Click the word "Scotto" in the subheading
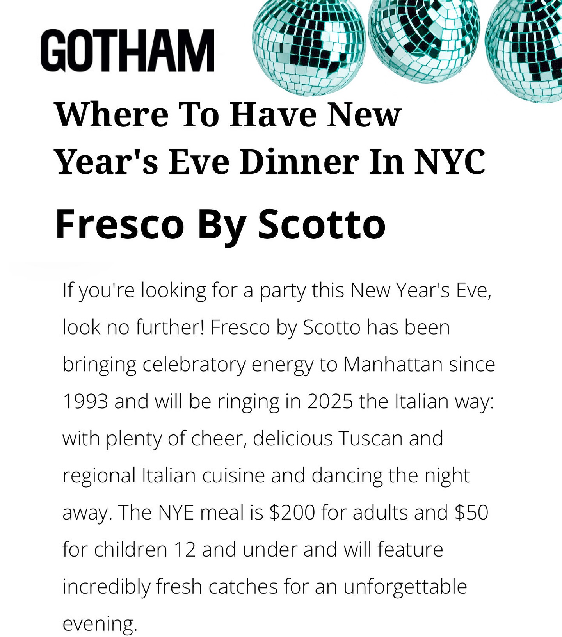This screenshot has height=637, width=562. click(x=322, y=224)
